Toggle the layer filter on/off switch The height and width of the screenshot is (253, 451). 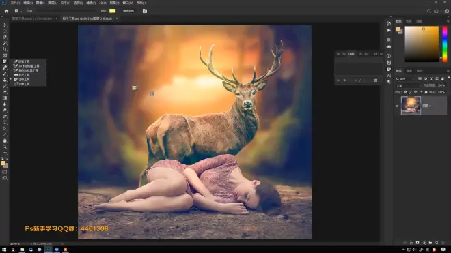[449, 78]
